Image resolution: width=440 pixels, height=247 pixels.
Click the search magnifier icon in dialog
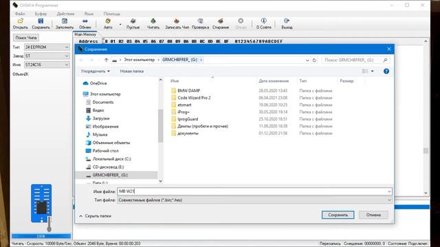tap(385, 60)
